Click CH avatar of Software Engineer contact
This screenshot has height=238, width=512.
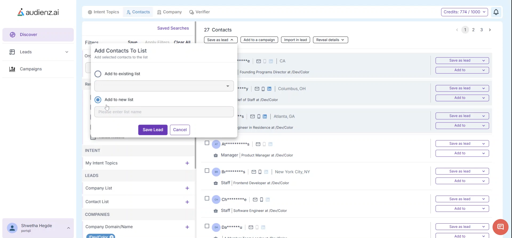tap(216, 200)
